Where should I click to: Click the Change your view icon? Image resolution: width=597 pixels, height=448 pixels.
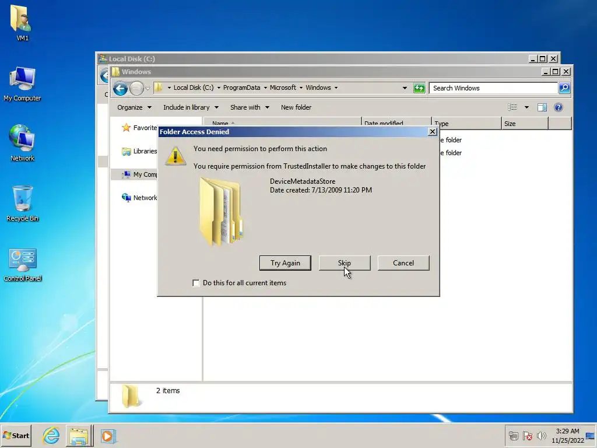point(512,107)
